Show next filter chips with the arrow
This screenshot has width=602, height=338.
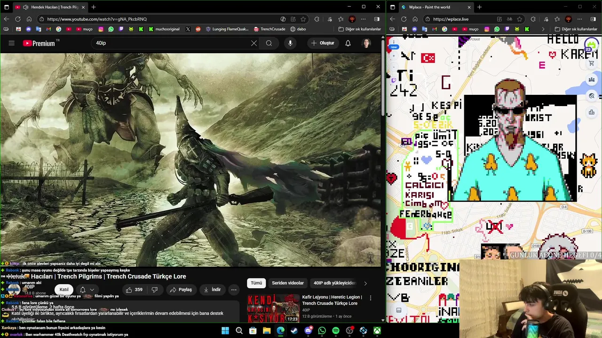click(365, 283)
